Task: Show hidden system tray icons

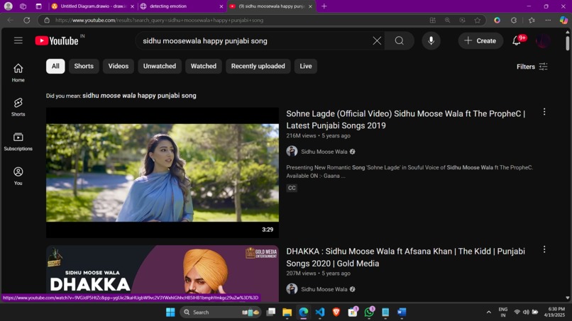Action: tap(489, 312)
